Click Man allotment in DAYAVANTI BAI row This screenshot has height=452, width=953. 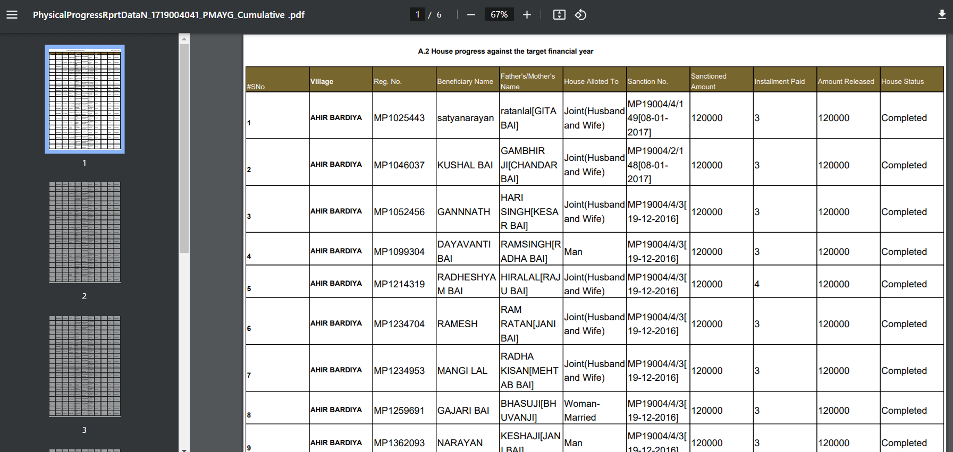(x=573, y=252)
